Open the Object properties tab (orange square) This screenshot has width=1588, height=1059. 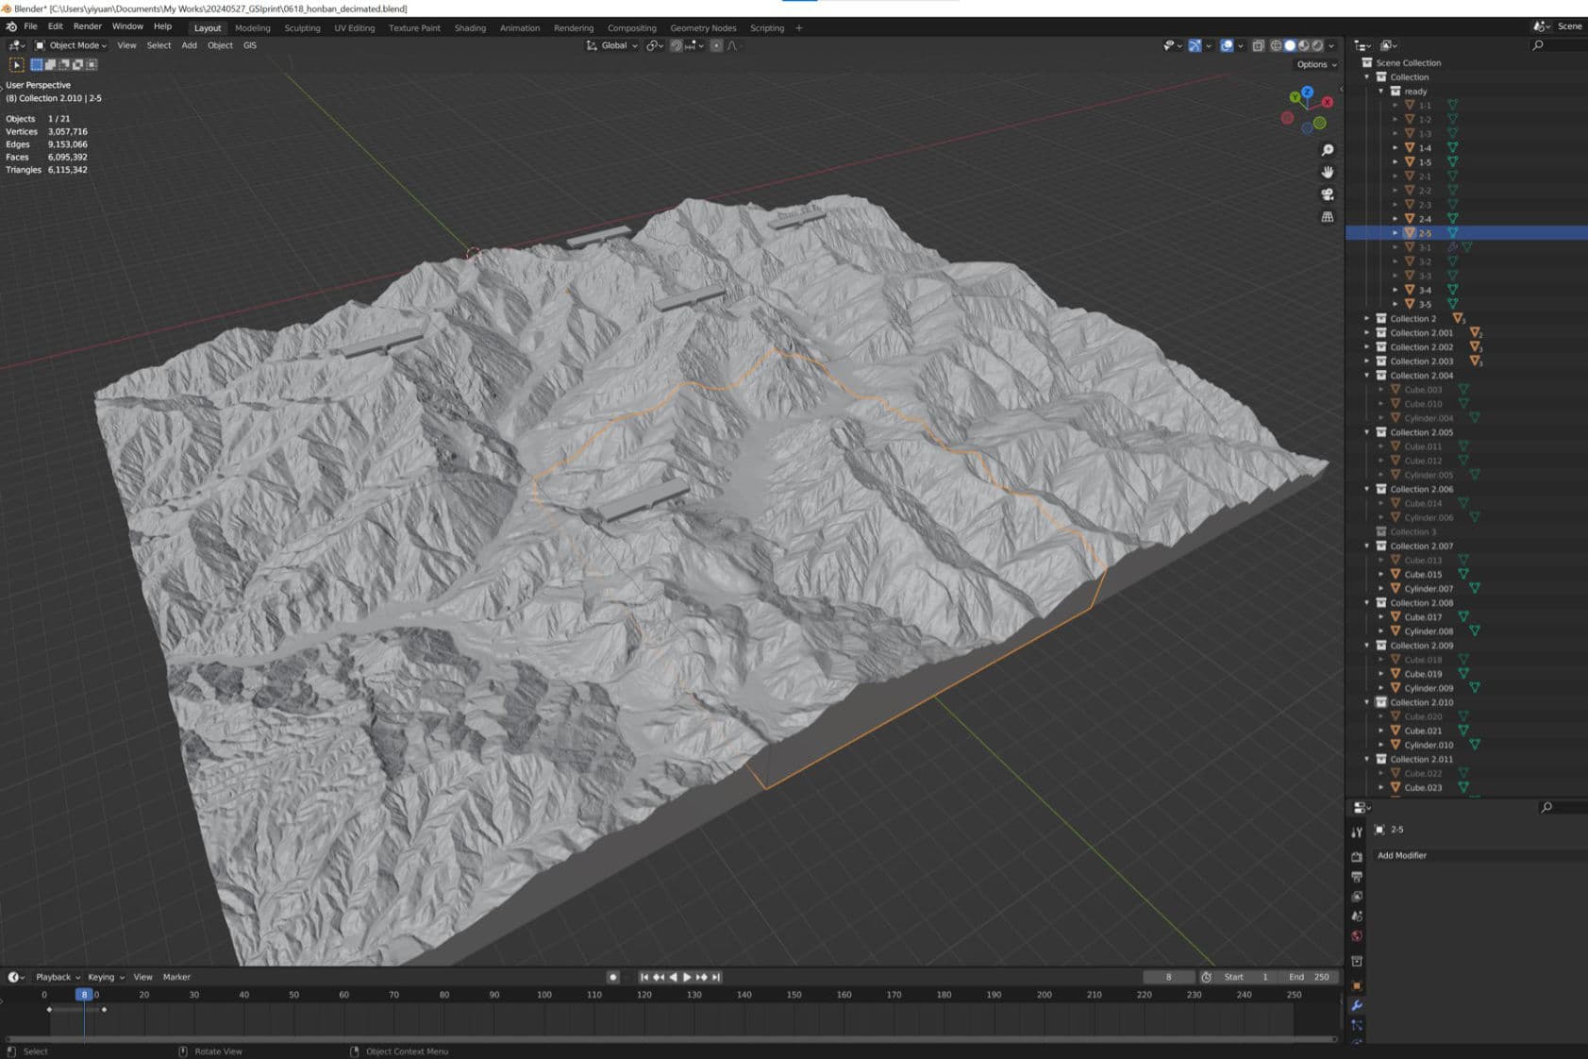[1357, 985]
